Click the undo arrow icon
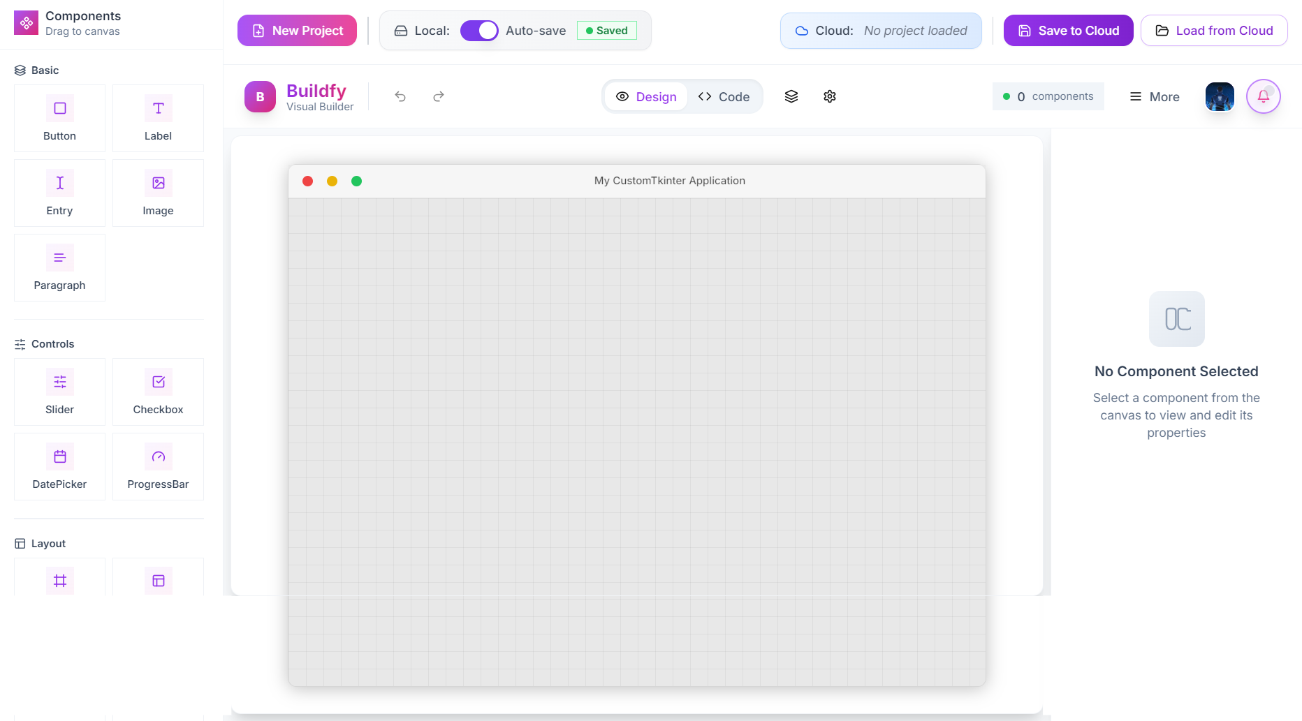 [400, 96]
